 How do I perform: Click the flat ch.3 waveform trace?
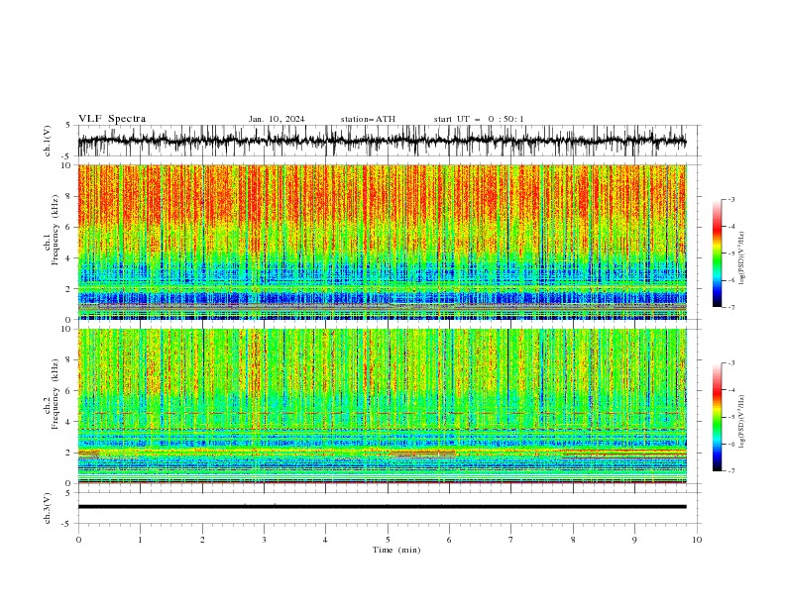[382, 507]
